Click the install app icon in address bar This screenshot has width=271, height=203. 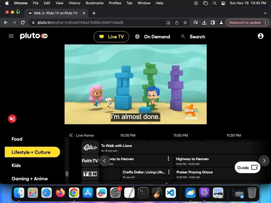click(x=168, y=22)
